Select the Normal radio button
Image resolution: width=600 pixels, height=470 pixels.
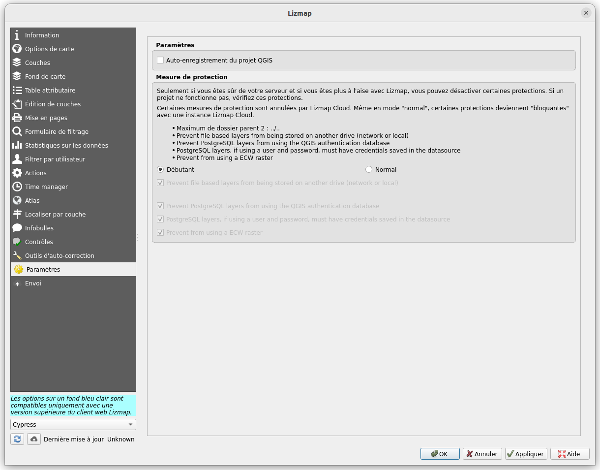click(x=369, y=169)
